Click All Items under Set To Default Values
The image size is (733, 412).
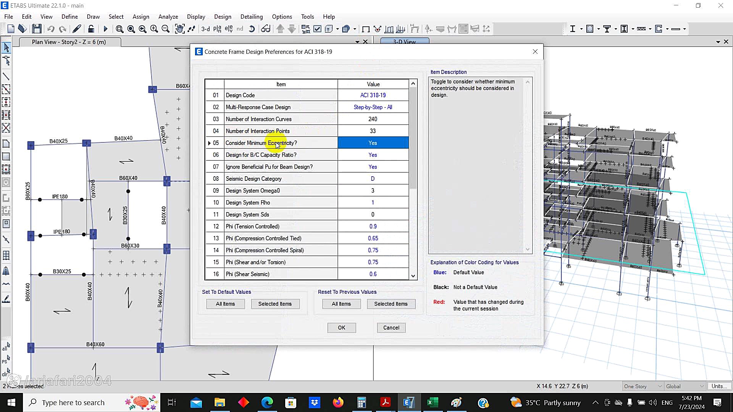pos(225,304)
